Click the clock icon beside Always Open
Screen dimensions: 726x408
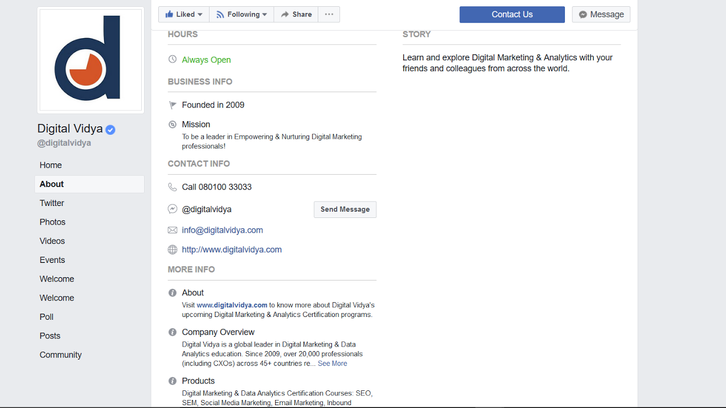(172, 59)
